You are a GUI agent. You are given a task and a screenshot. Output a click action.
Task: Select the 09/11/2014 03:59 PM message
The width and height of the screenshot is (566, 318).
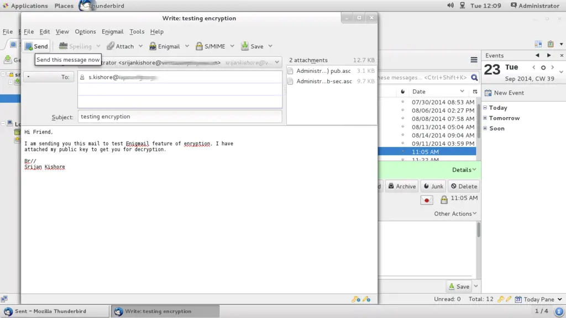tap(443, 144)
